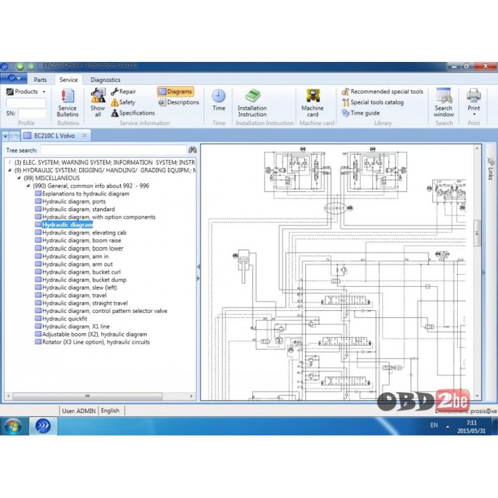Open the Windows Start button

pos(13,426)
